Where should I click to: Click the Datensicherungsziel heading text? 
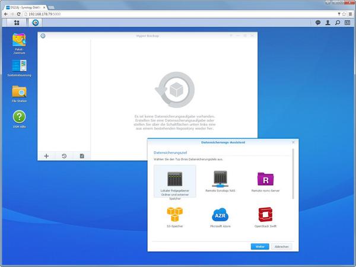tap(170, 152)
